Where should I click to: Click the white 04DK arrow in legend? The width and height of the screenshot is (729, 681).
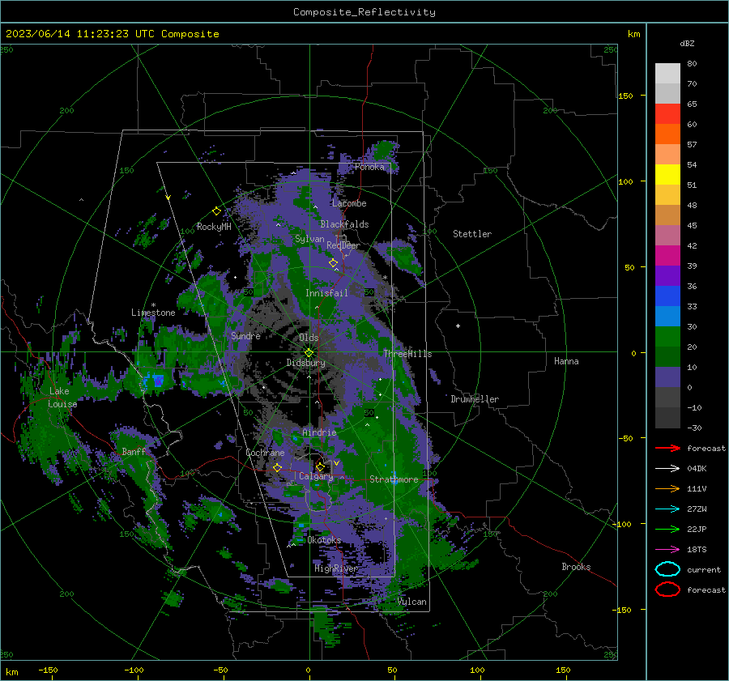pyautogui.click(x=667, y=468)
